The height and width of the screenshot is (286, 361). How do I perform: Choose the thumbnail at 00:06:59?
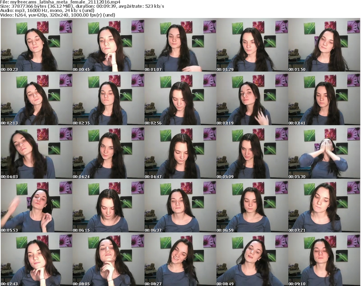pyautogui.click(x=252, y=206)
